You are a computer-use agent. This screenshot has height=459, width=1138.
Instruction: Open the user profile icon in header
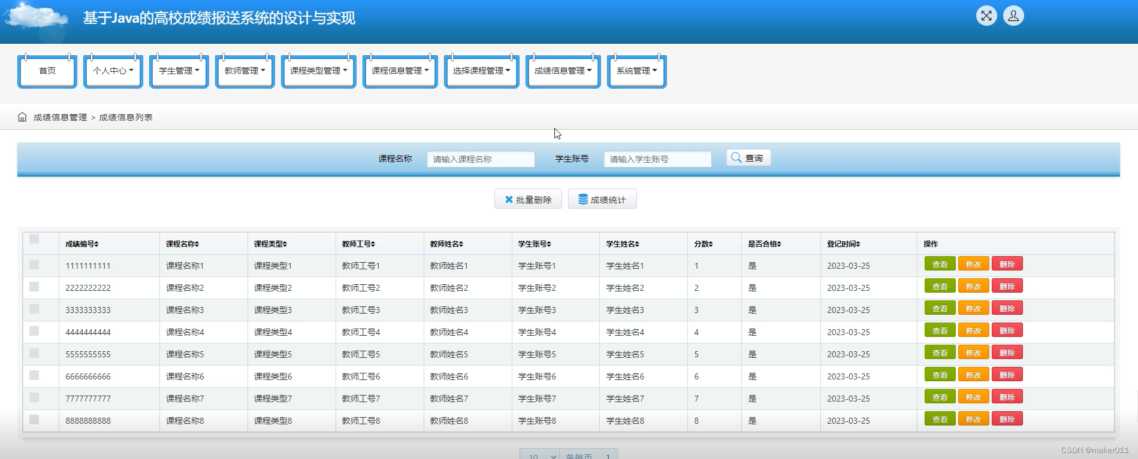pyautogui.click(x=1013, y=16)
